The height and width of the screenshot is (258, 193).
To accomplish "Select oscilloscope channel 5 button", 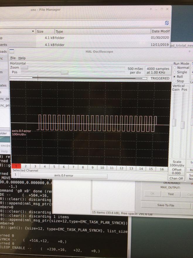I will (x=54, y=167).
